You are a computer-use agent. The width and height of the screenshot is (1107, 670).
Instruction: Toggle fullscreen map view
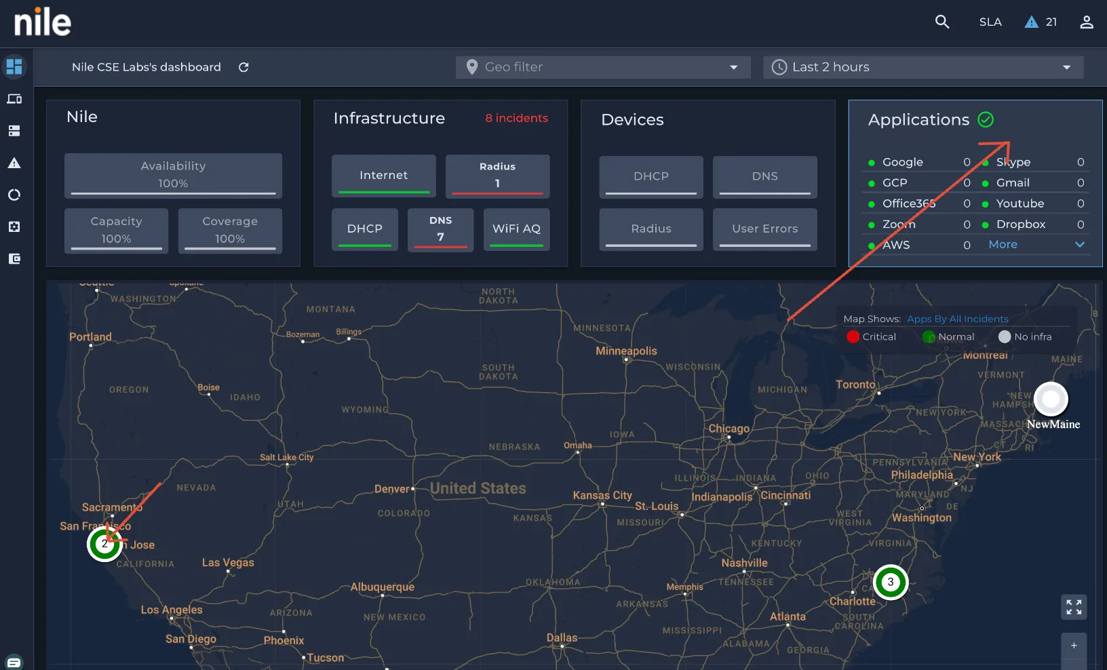[1074, 607]
